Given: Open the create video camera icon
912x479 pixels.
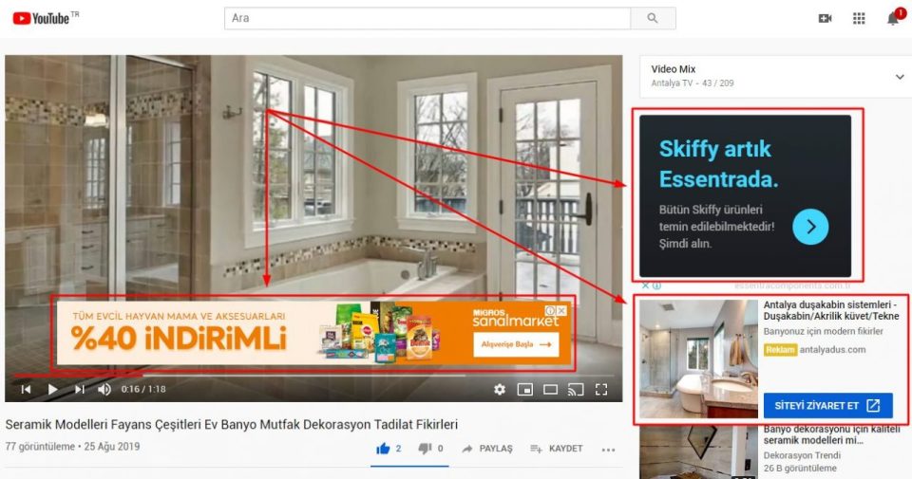Looking at the screenshot, I should [x=825, y=19].
